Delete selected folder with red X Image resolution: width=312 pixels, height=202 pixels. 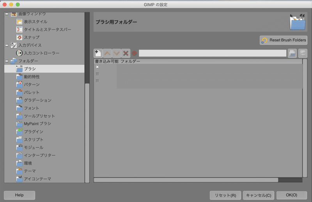[126, 53]
